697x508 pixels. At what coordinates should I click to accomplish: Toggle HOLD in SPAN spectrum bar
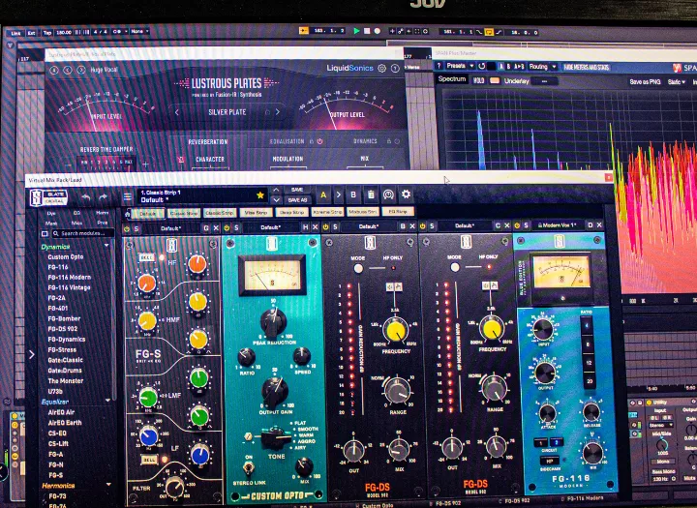point(479,81)
